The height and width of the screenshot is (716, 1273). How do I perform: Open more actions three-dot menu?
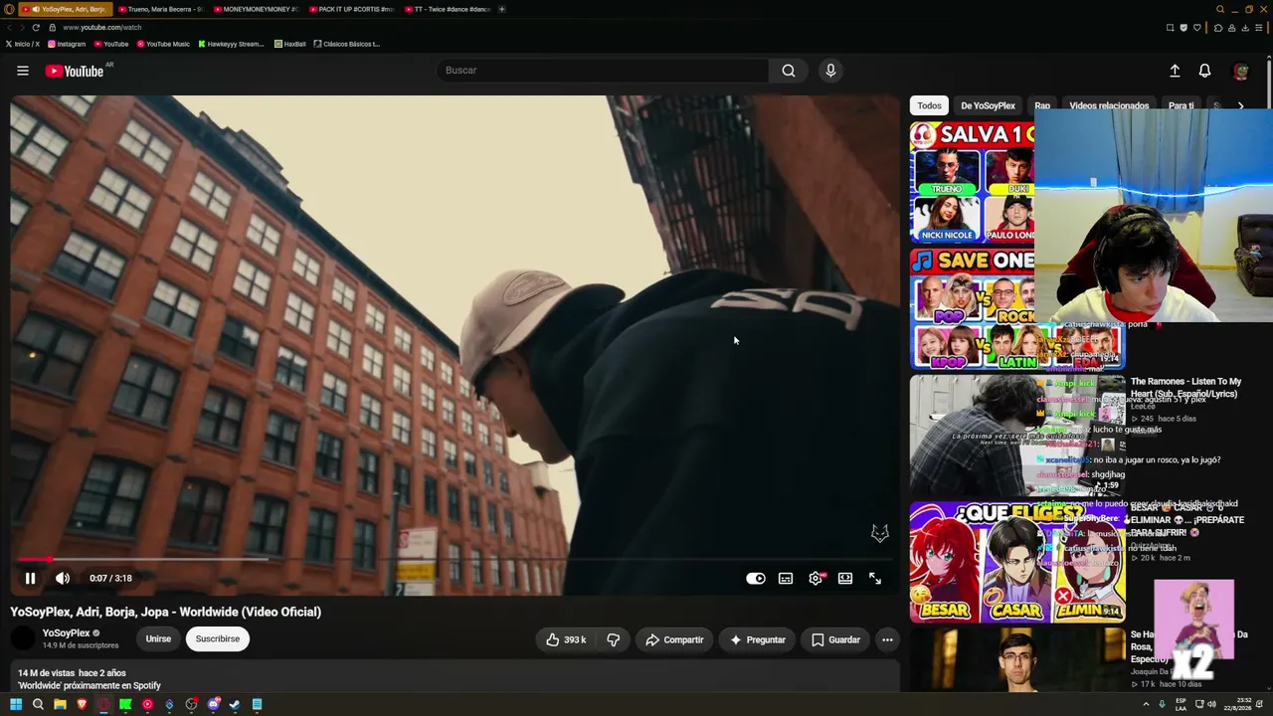[887, 639]
